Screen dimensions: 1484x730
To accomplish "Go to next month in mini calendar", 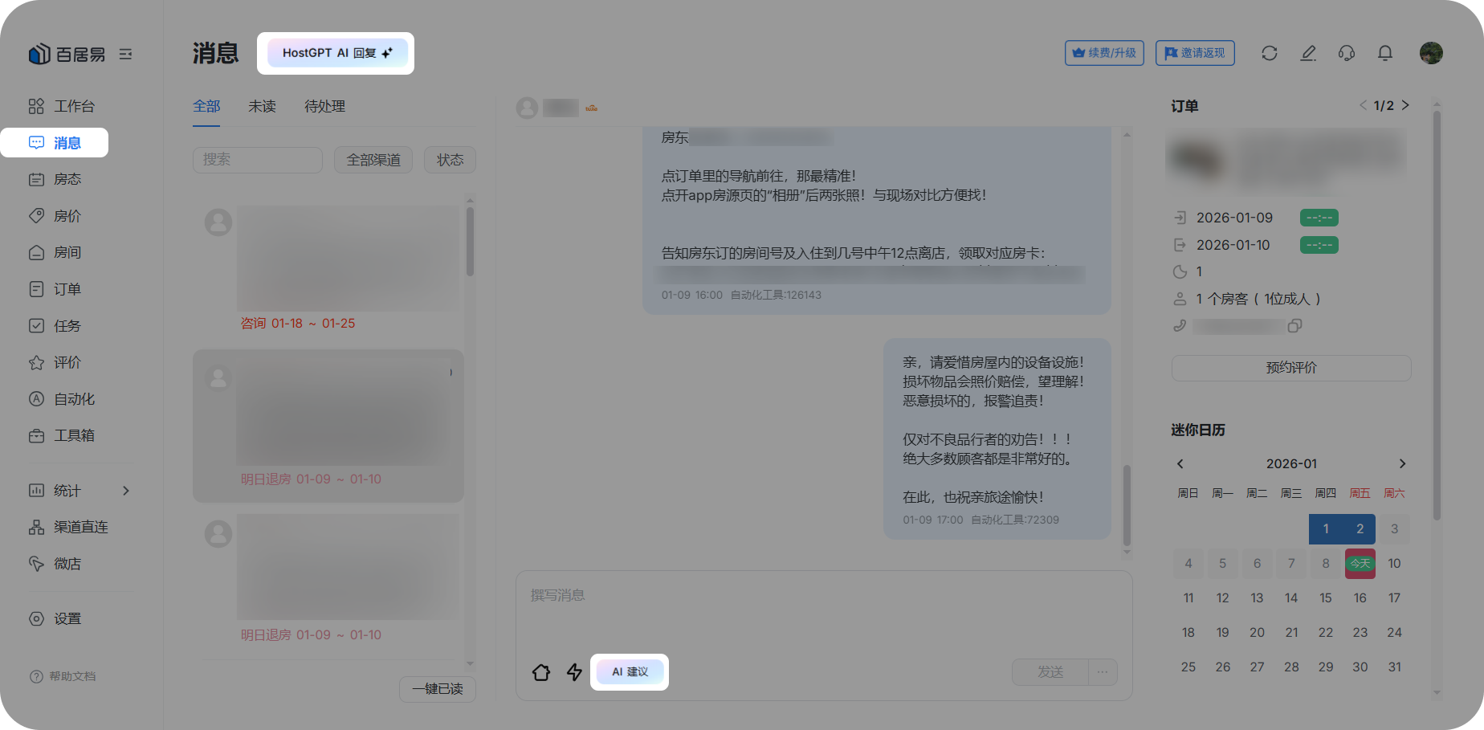I will click(1402, 463).
